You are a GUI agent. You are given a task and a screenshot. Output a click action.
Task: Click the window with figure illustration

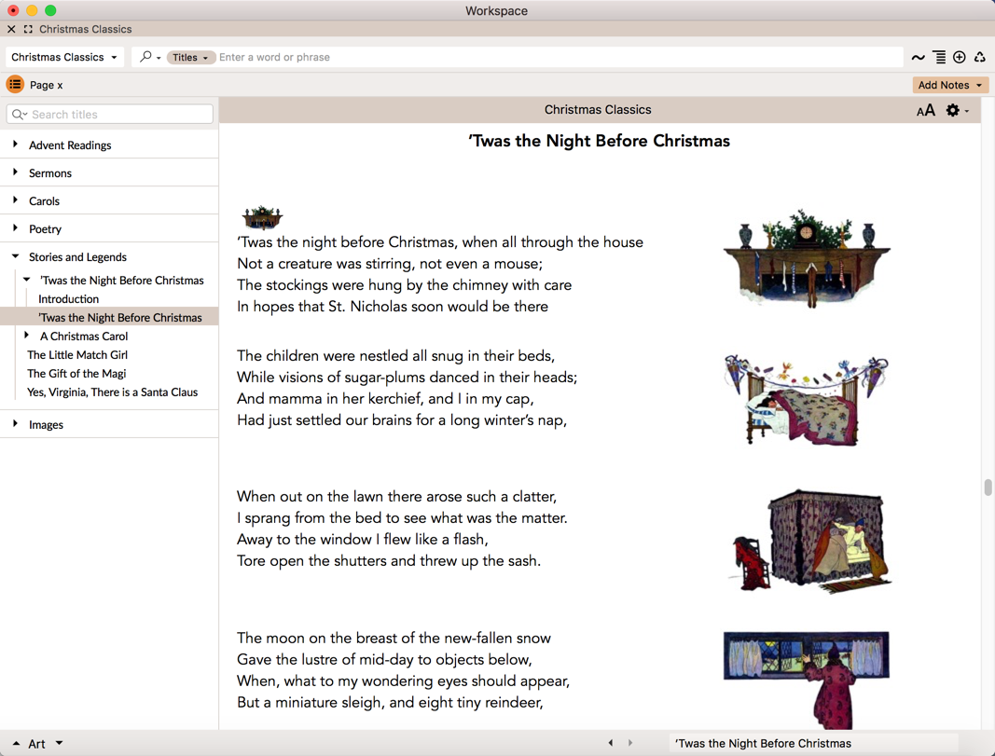807,680
